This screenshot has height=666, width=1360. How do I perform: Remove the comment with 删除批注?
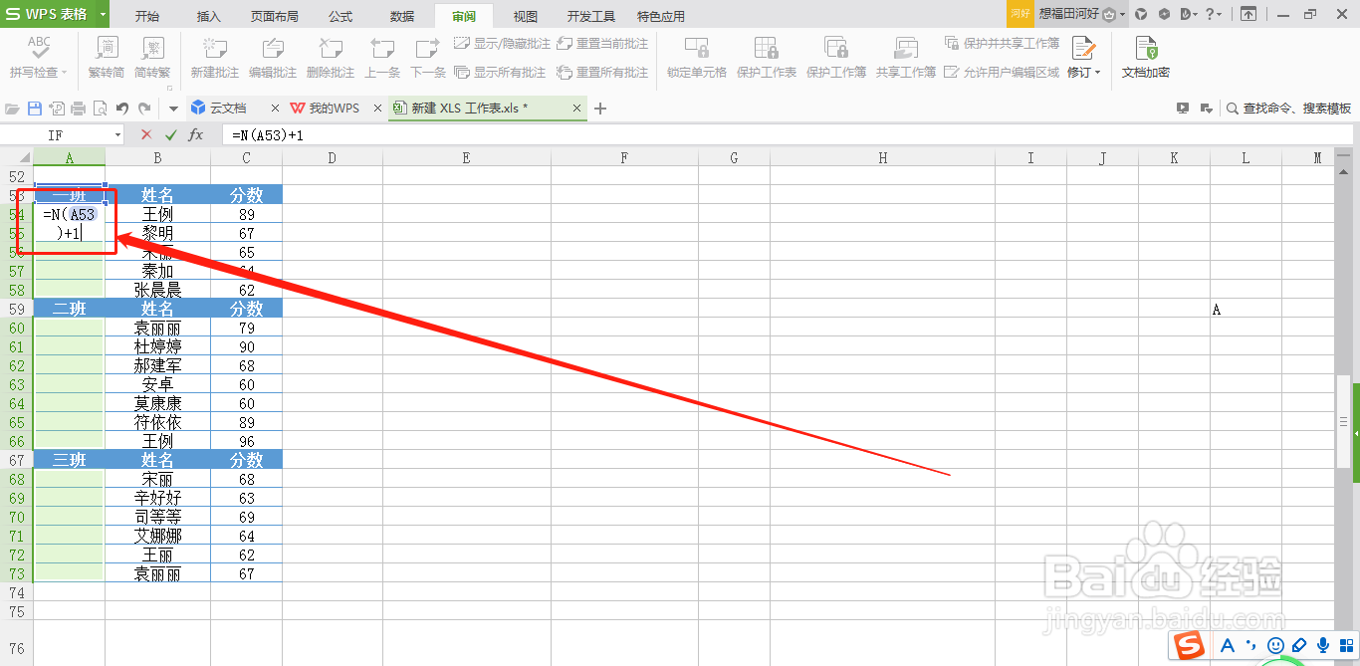pyautogui.click(x=331, y=57)
